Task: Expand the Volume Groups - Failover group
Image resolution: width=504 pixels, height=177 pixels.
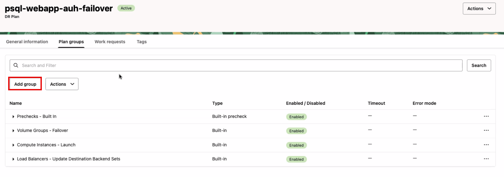Action: pyautogui.click(x=13, y=131)
